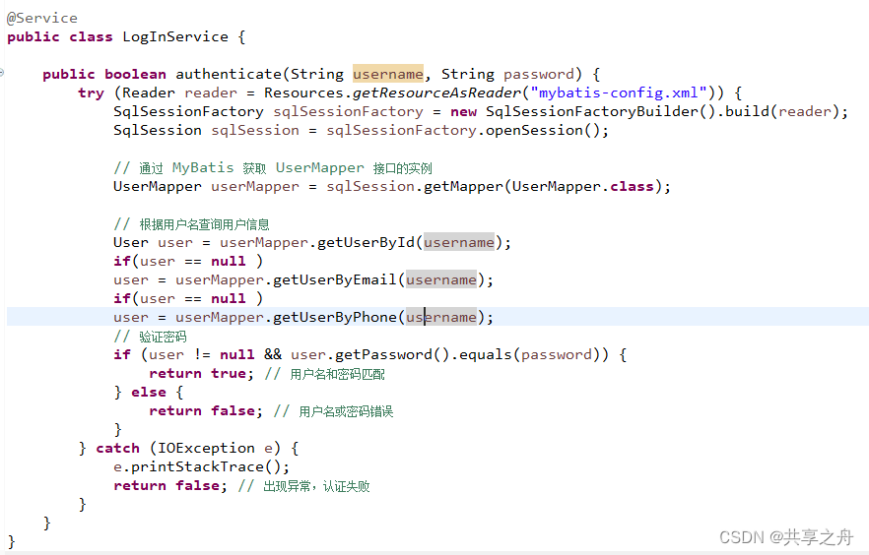Click getResourceAsReader method call
Viewport: 869px width, 555px height.
(x=436, y=92)
